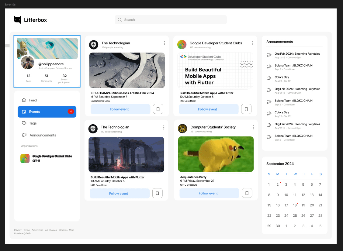Click Google Developer Student Clubs card avatar
This screenshot has width=343, height=251.
pos(182,45)
